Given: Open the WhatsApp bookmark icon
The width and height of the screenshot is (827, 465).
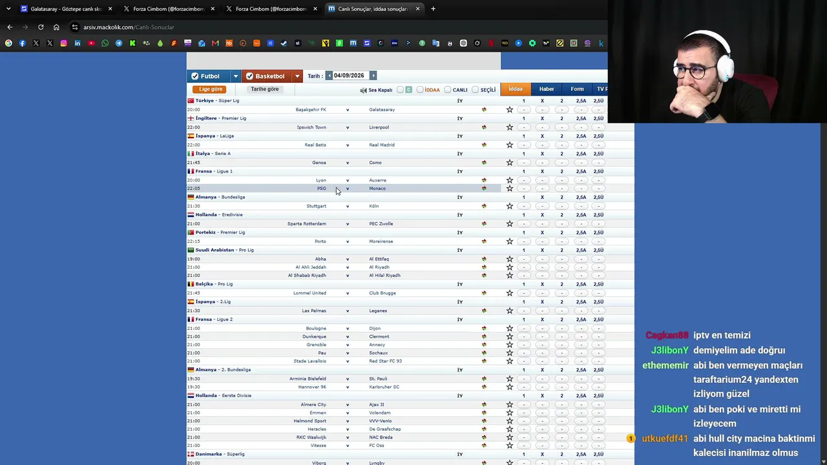Looking at the screenshot, I should click(105, 43).
